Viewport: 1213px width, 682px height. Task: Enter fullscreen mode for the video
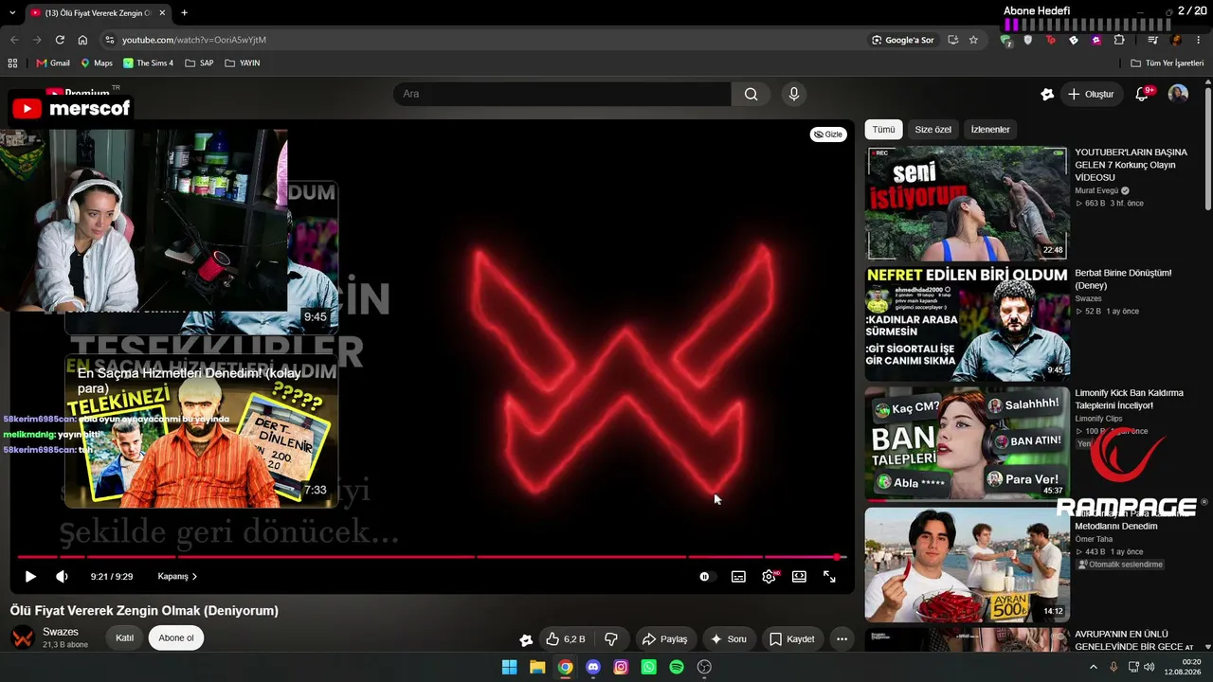[x=829, y=576]
